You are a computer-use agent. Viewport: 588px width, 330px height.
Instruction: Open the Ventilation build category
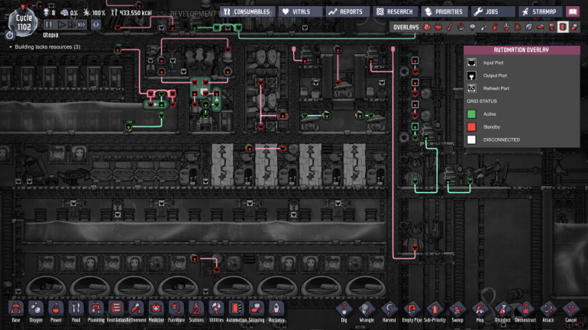coord(116,311)
